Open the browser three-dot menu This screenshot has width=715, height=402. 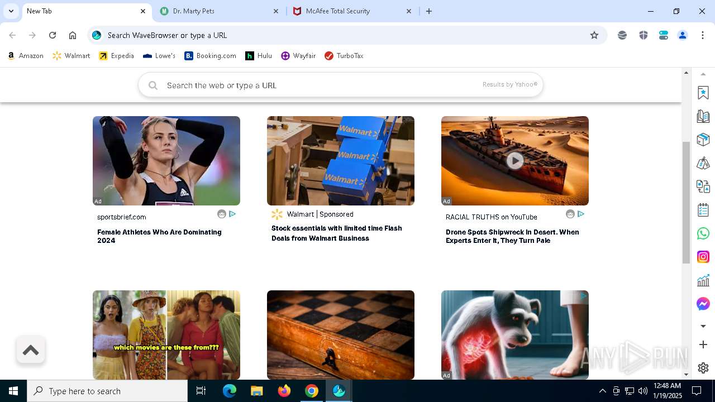pos(703,35)
